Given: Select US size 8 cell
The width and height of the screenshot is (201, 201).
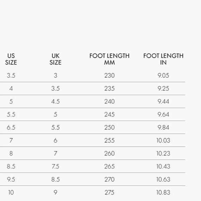Looking at the screenshot, I should 11,153.
